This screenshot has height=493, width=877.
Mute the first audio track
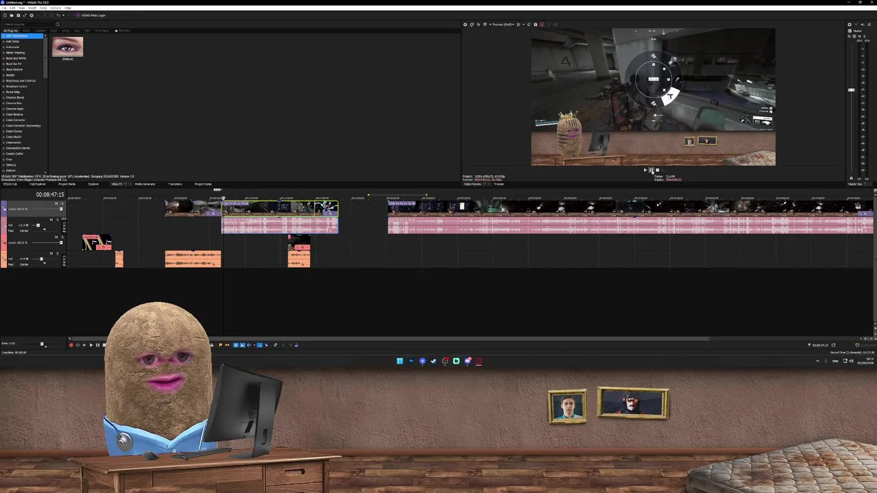coord(51,220)
